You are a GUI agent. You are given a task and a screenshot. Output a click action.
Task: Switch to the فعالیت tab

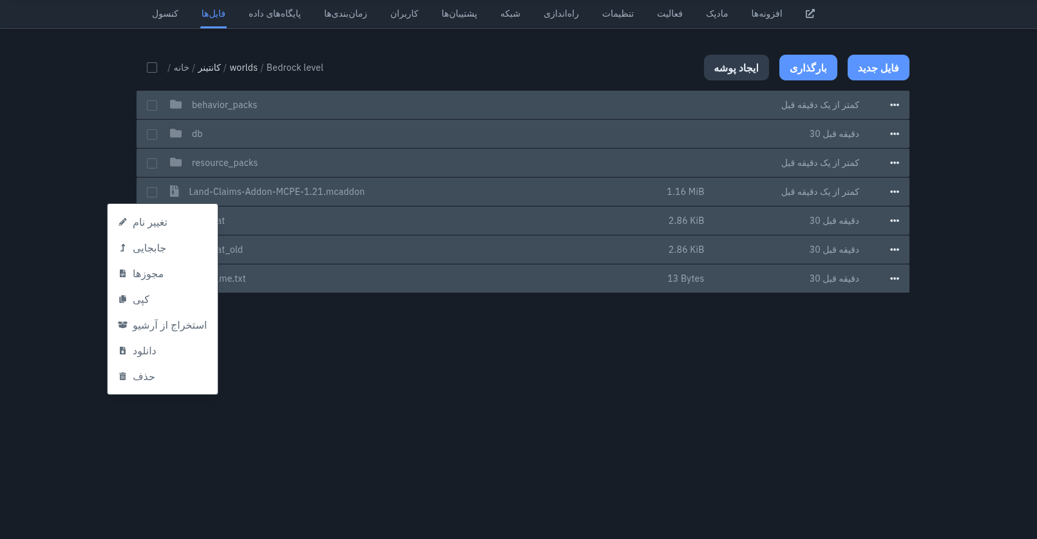tap(670, 14)
